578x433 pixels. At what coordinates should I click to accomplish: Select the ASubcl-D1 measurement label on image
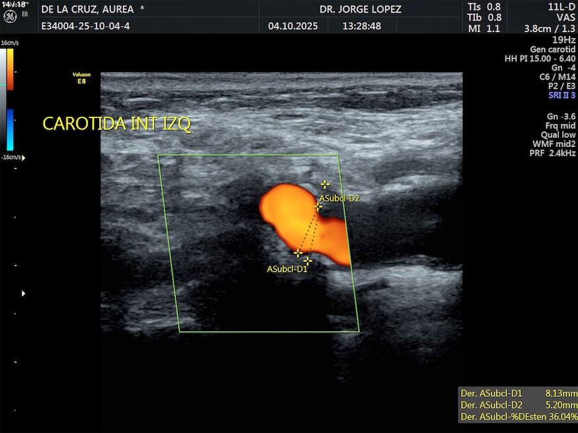pos(287,269)
